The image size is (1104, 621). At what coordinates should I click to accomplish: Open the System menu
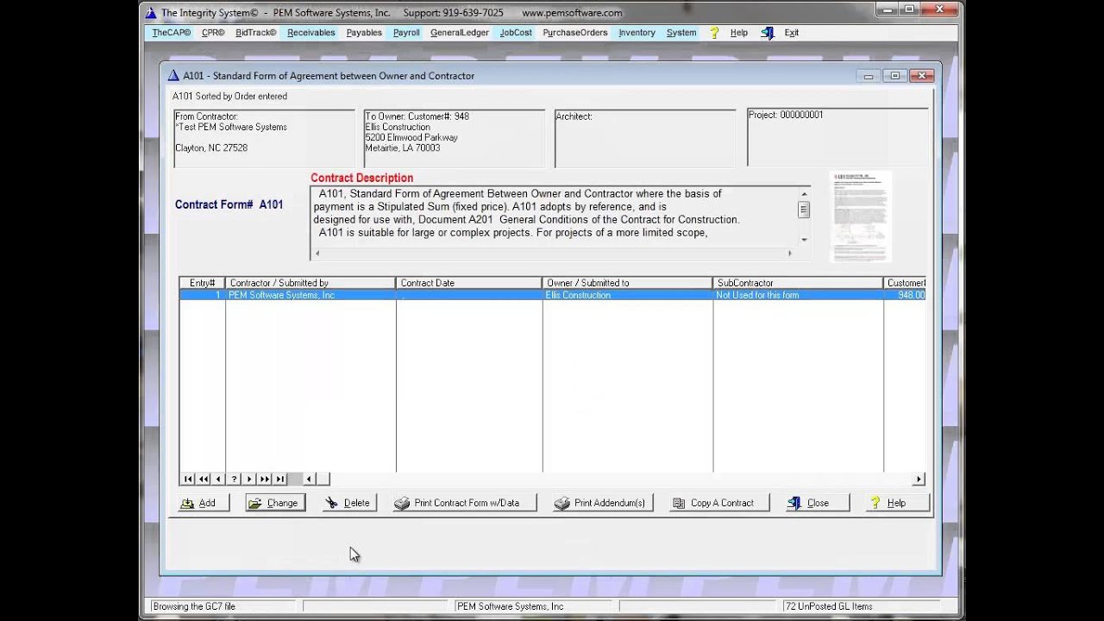[x=681, y=33]
